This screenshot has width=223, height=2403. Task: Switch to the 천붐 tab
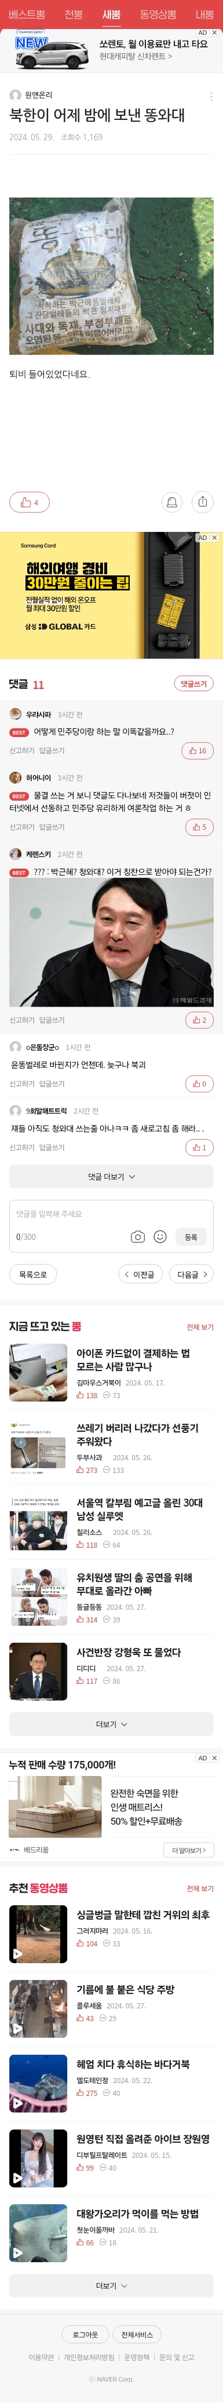(x=74, y=14)
